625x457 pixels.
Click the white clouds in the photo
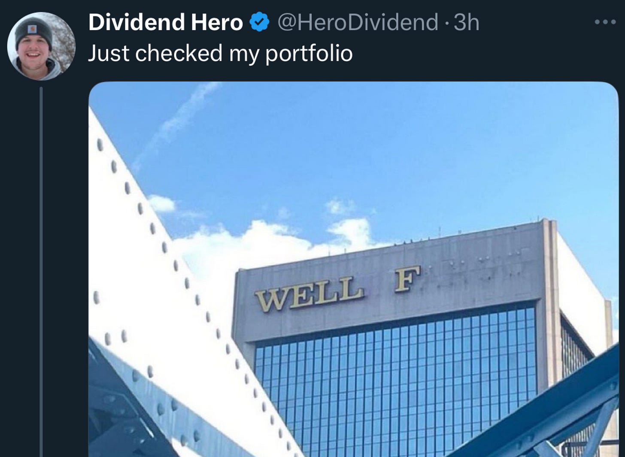275,240
